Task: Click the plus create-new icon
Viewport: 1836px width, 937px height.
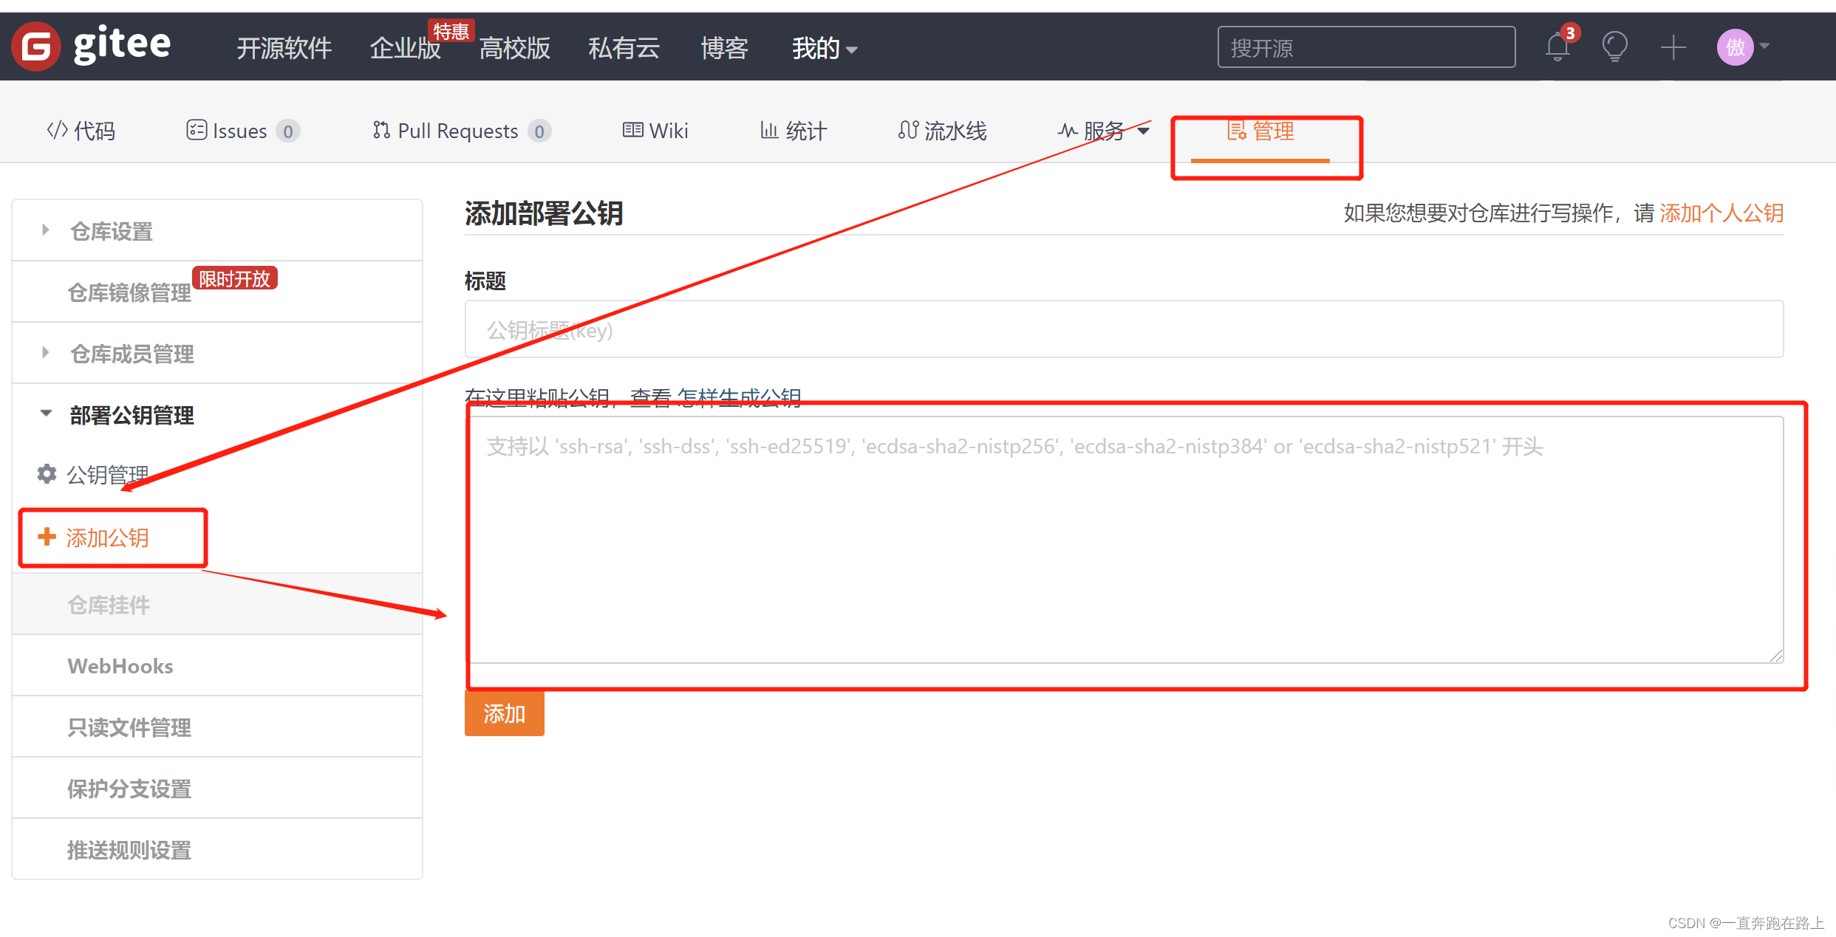Action: coord(1673,47)
